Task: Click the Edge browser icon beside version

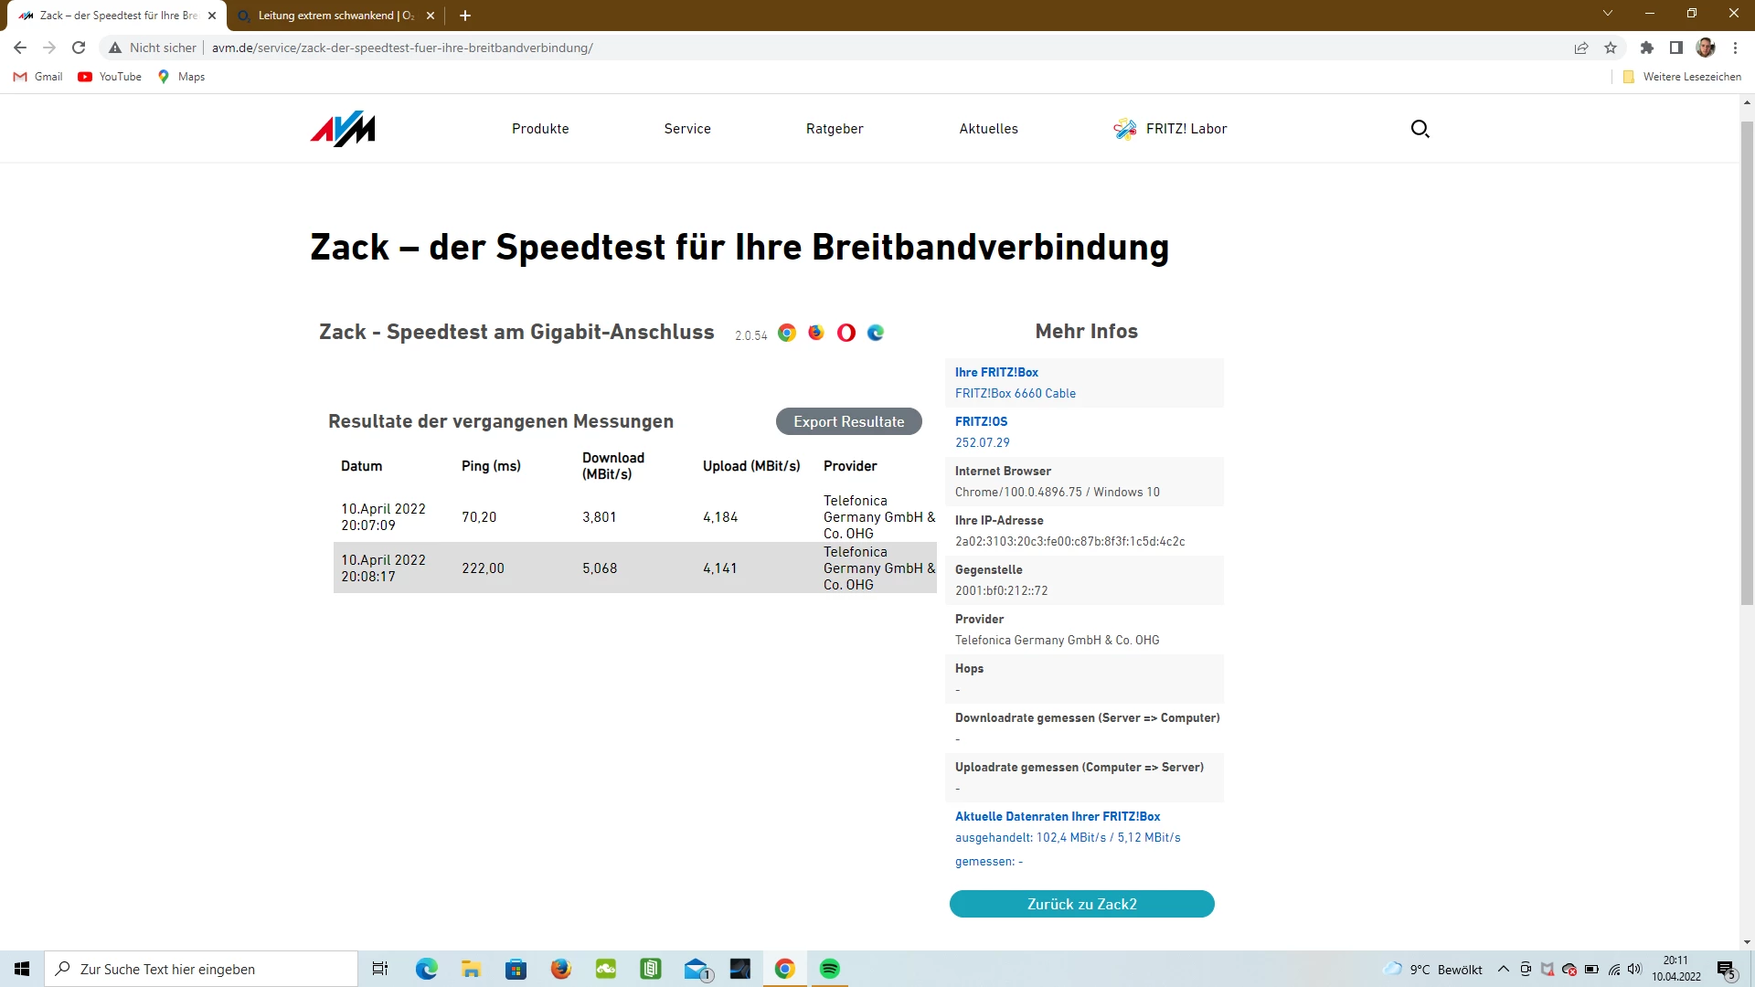Action: point(876,333)
